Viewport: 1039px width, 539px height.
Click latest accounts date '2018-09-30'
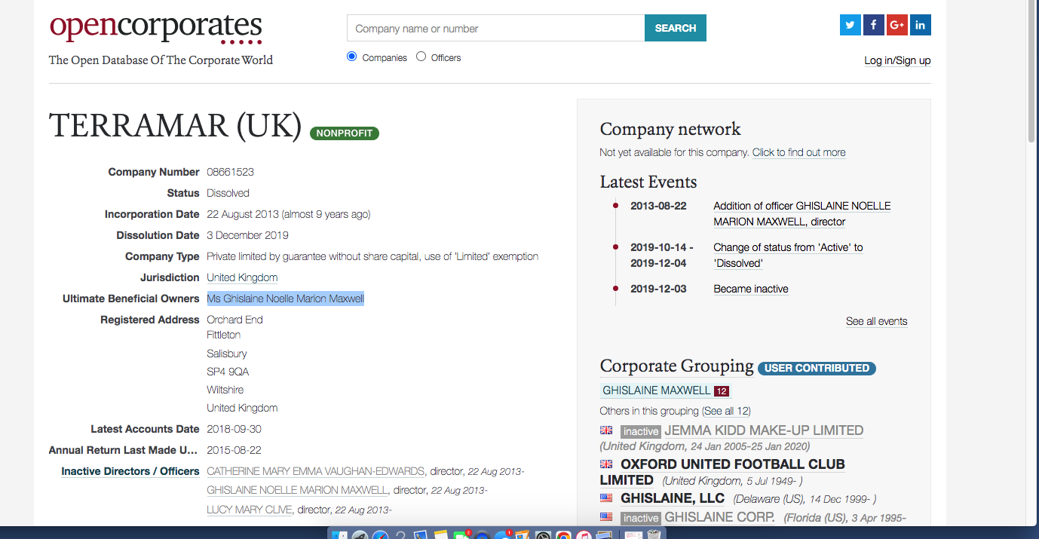pyautogui.click(x=234, y=429)
